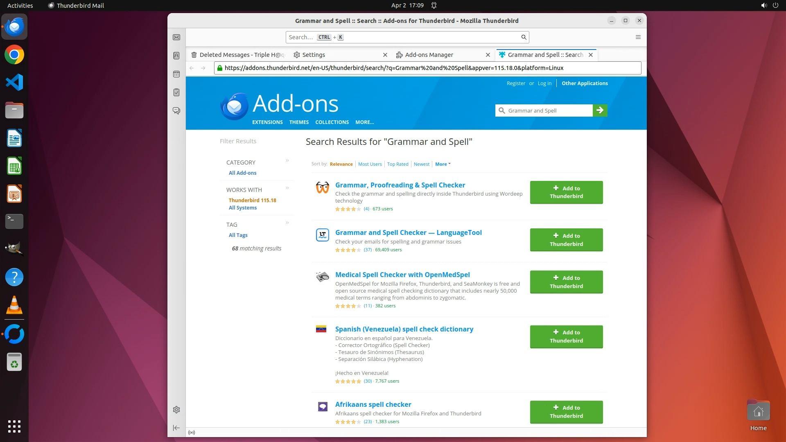
Task: Switch to the Add-ons Manager tab
Action: point(429,55)
